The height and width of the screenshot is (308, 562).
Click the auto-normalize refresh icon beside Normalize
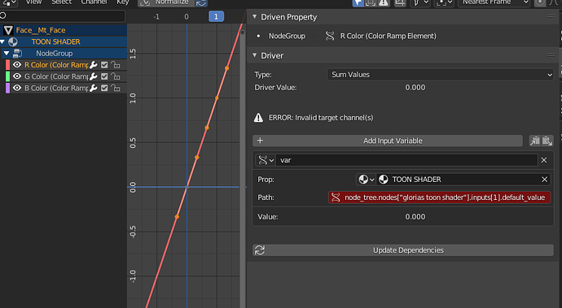201,3
